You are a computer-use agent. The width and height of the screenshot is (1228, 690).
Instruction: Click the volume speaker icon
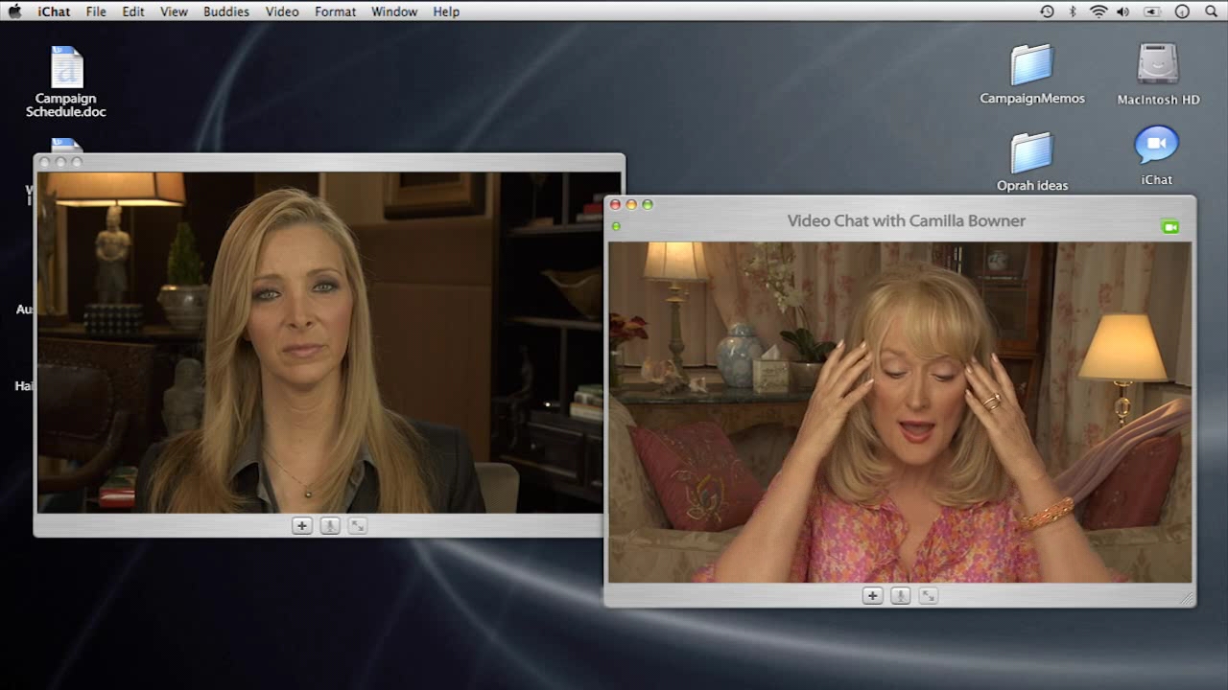click(1123, 11)
